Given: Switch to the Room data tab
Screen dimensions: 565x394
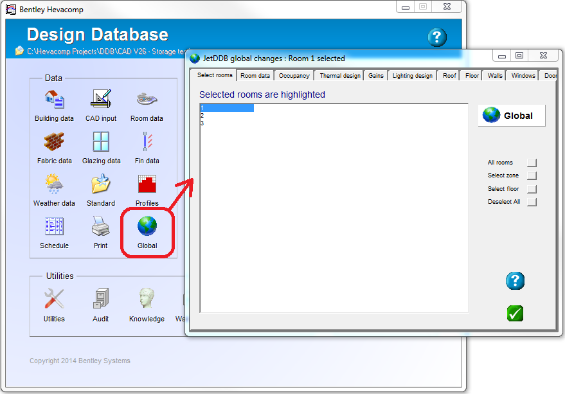Looking at the screenshot, I should tap(255, 76).
